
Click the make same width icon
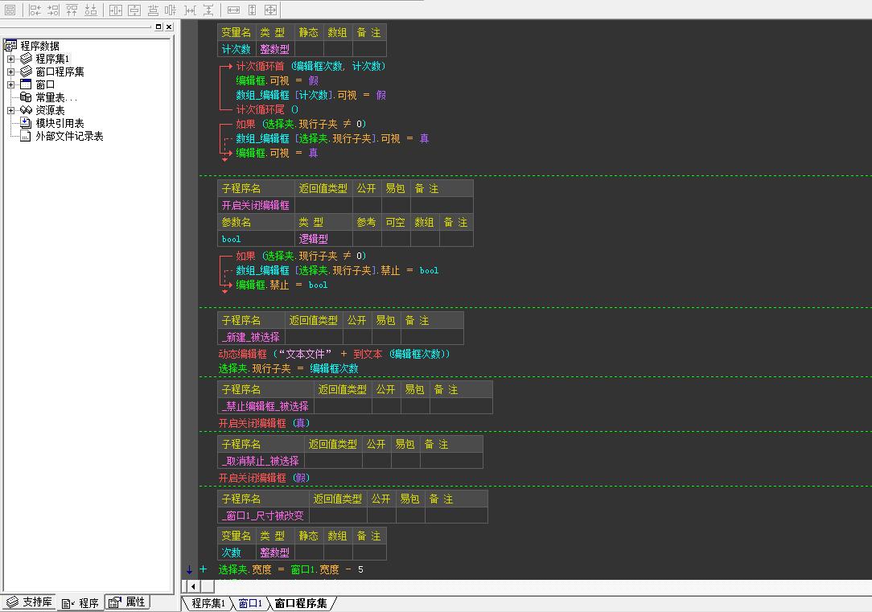click(x=234, y=10)
